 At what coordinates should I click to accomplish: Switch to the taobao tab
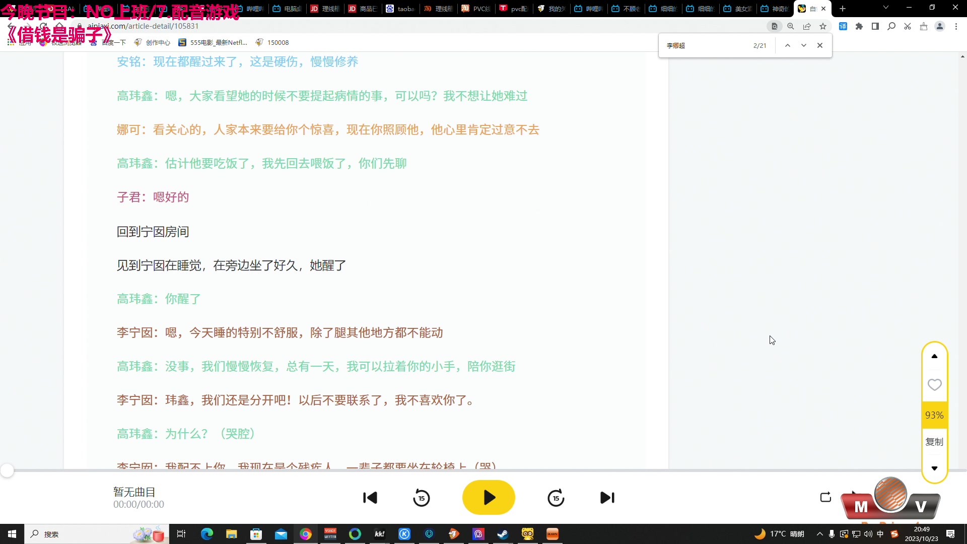400,9
